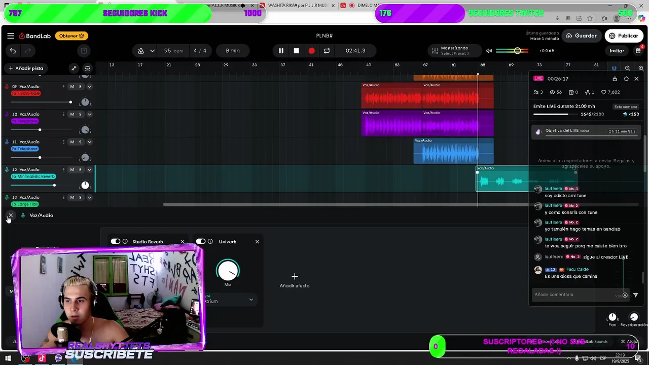Image resolution: width=649 pixels, height=365 pixels.
Task: Click the 95 bpm tempo field
Action: [x=173, y=51]
